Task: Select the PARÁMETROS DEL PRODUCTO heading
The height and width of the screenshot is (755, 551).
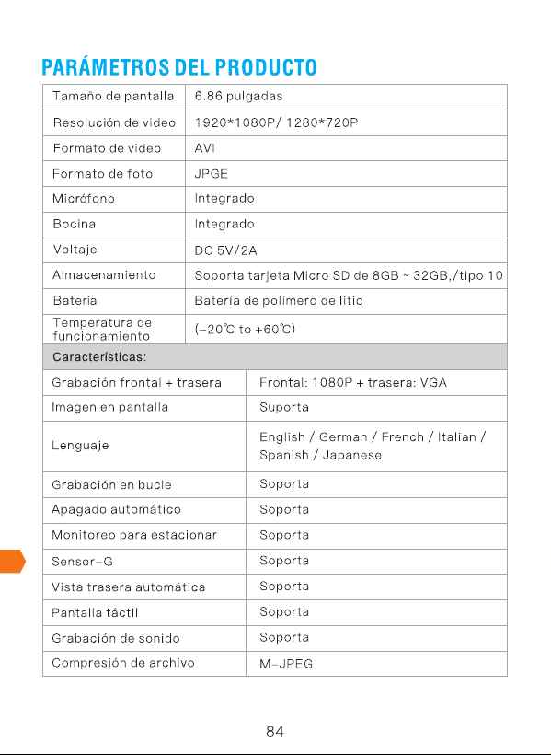Action: coord(179,67)
